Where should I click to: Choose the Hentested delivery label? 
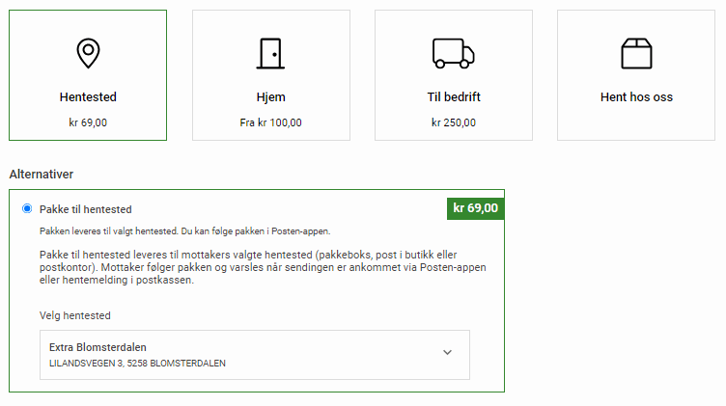[88, 97]
